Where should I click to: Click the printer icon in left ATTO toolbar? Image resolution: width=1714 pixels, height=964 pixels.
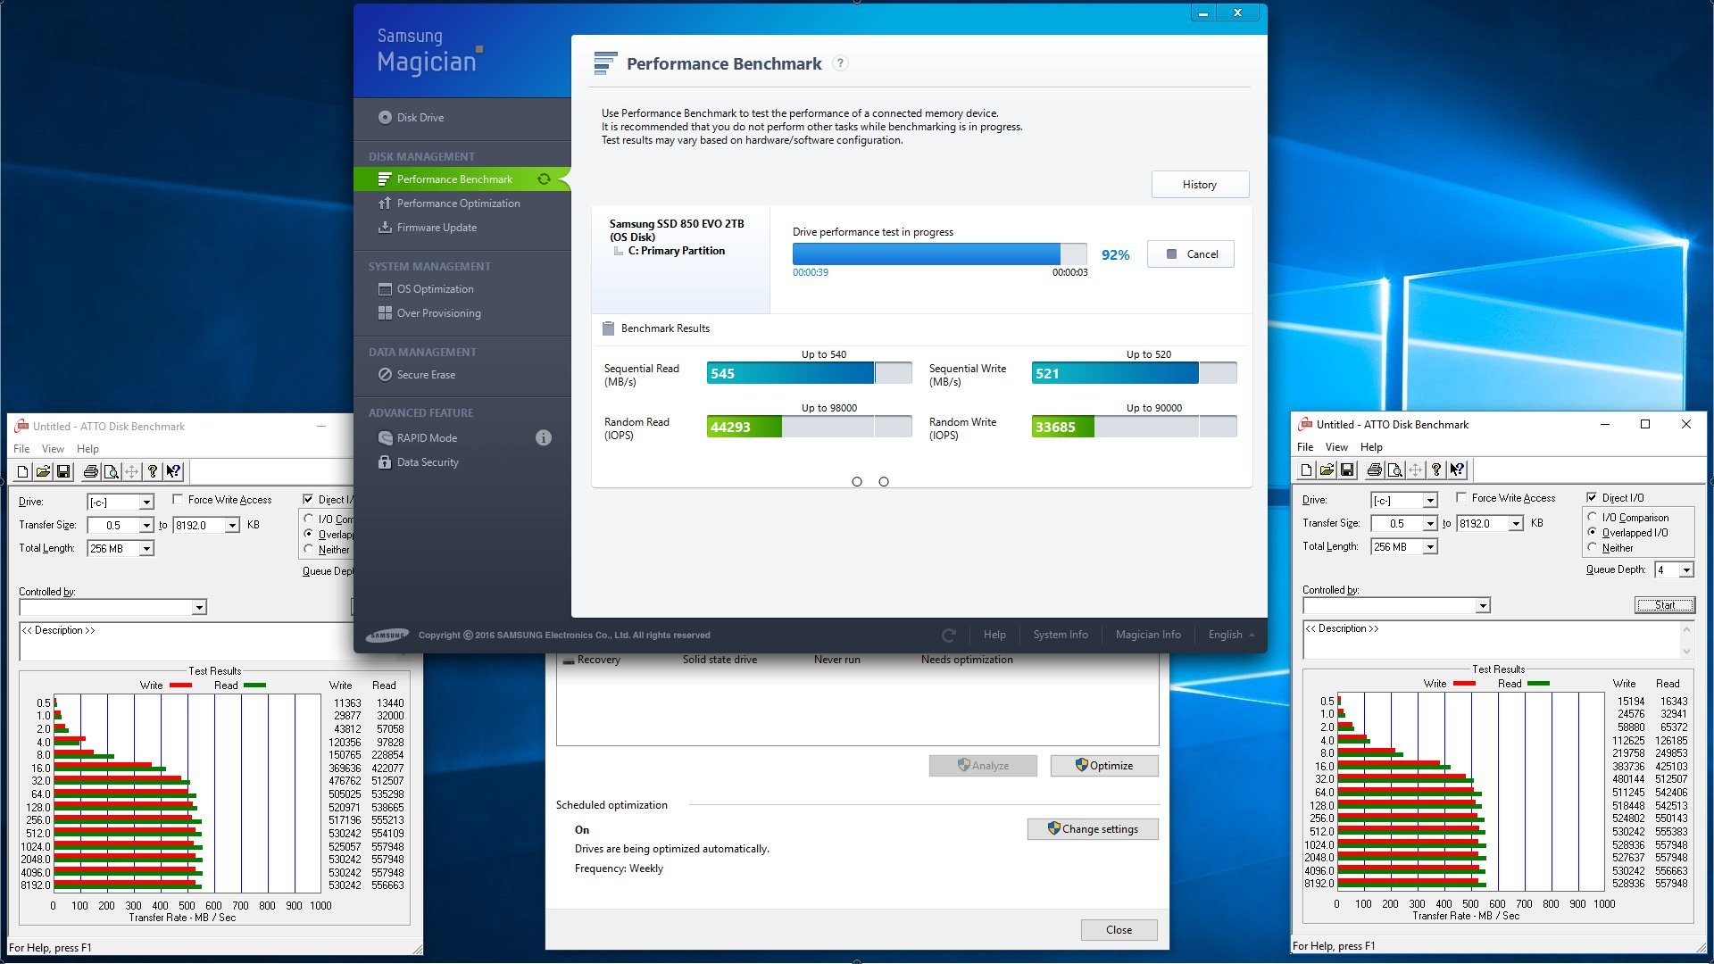(90, 471)
